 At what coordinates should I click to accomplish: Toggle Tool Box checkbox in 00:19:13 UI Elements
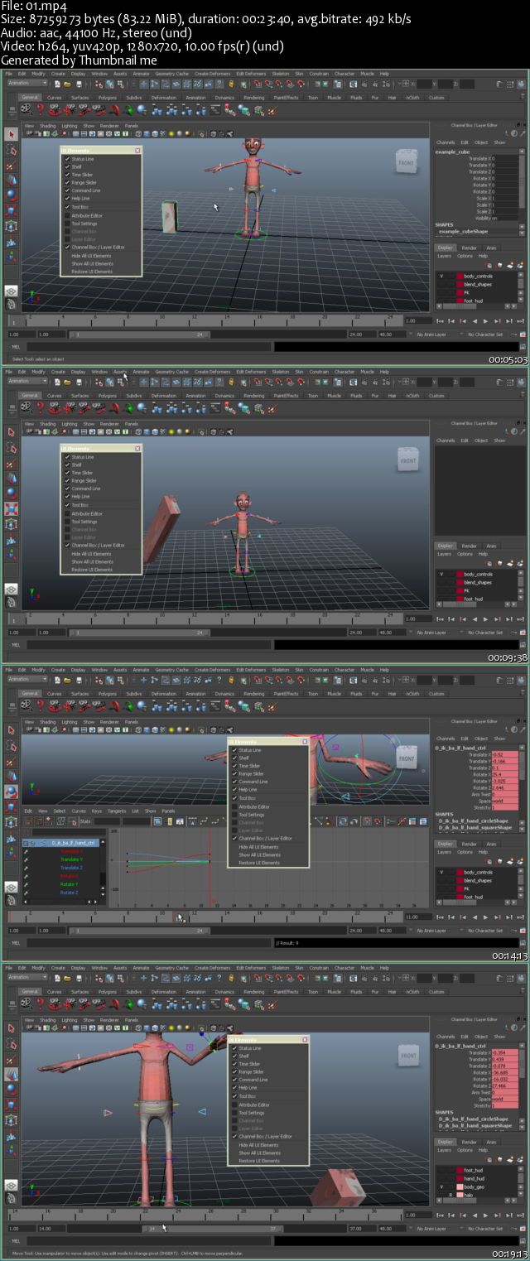click(x=235, y=1096)
